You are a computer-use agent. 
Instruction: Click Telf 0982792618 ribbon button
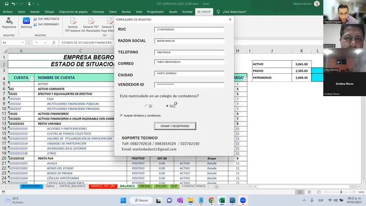(x=46, y=19)
